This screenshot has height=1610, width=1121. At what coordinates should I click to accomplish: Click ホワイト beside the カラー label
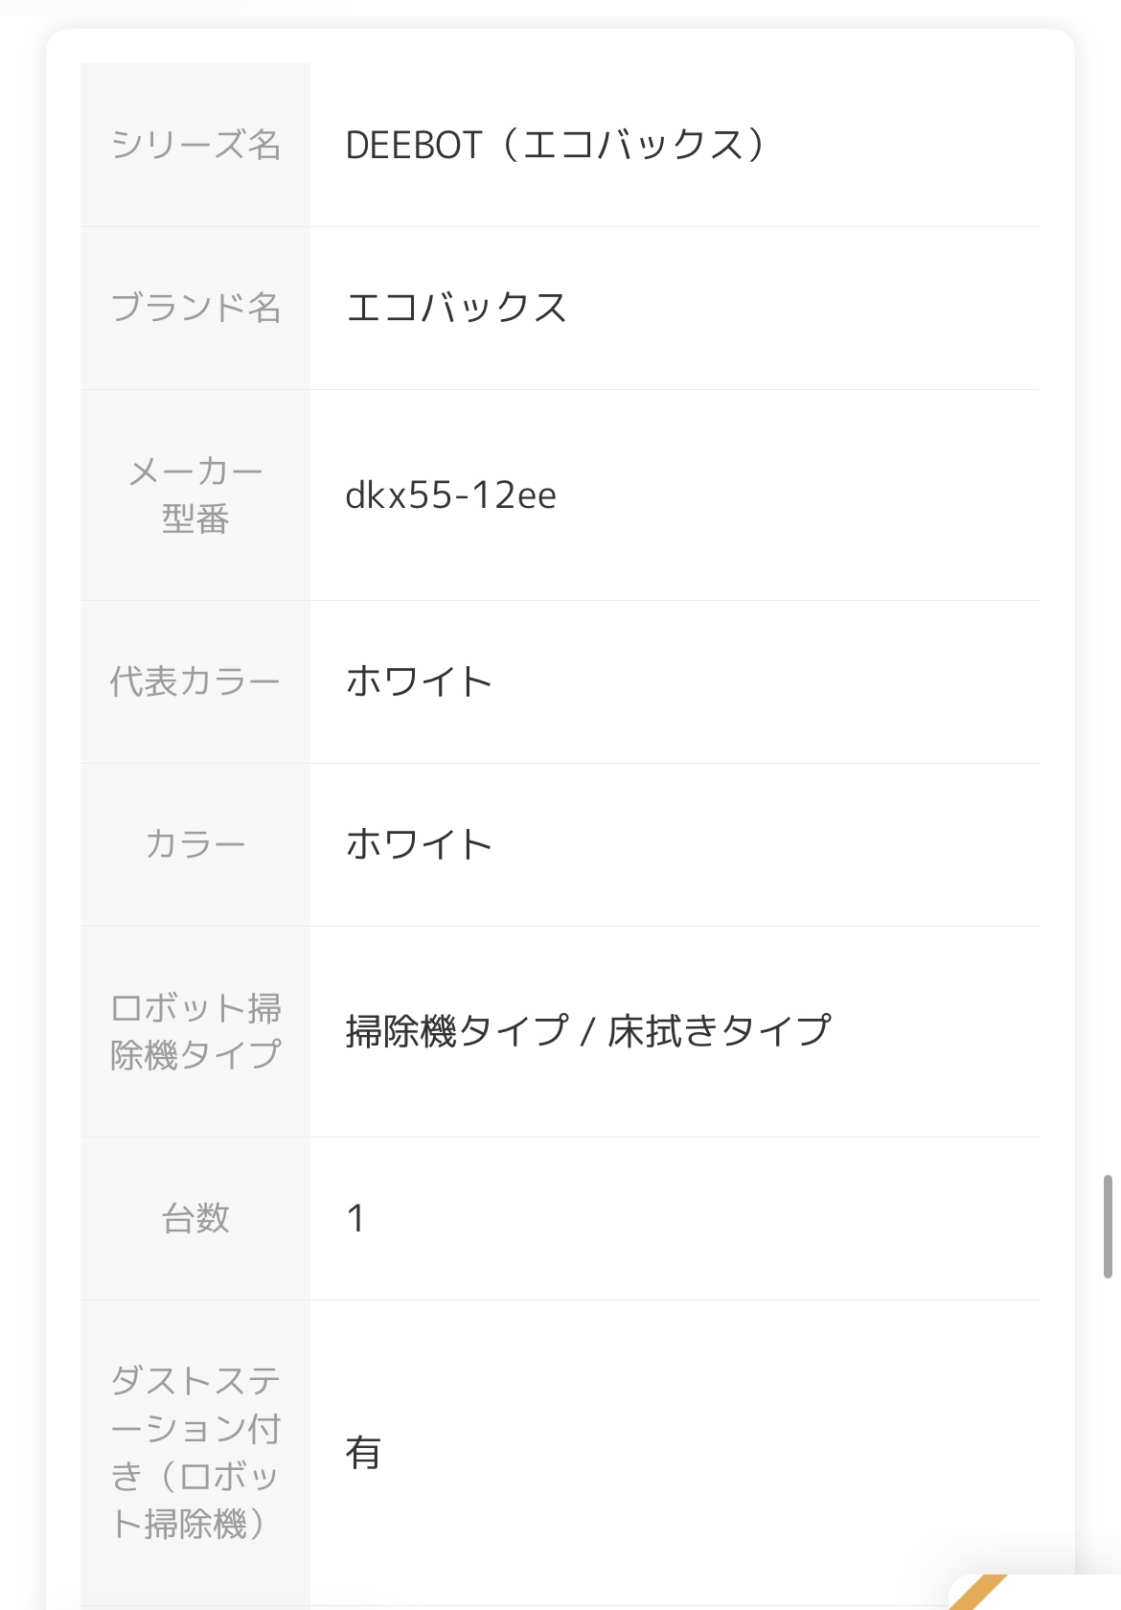[x=419, y=845]
